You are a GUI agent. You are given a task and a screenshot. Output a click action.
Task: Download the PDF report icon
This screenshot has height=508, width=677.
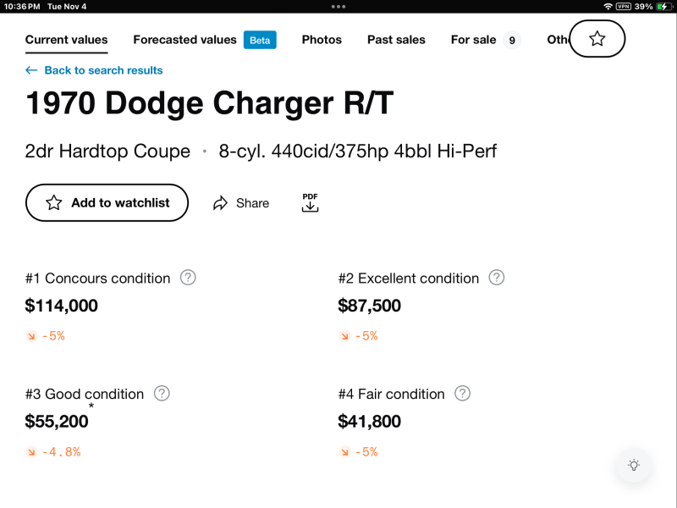(311, 203)
